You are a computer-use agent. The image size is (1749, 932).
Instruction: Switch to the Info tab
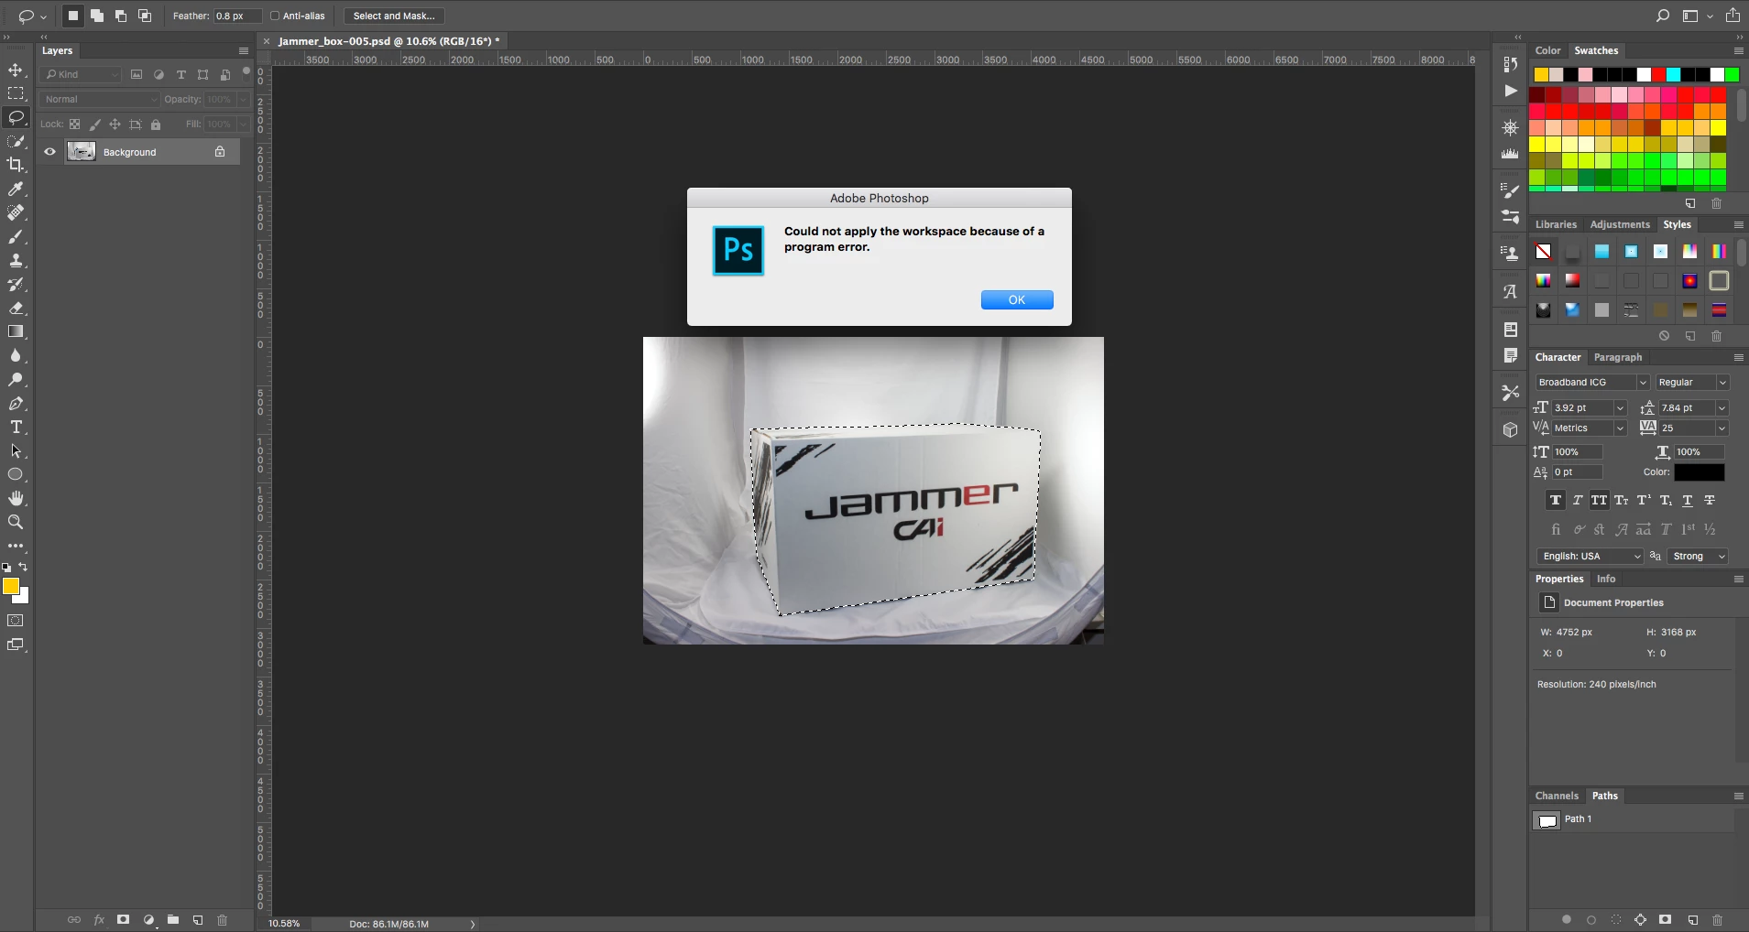click(x=1606, y=579)
